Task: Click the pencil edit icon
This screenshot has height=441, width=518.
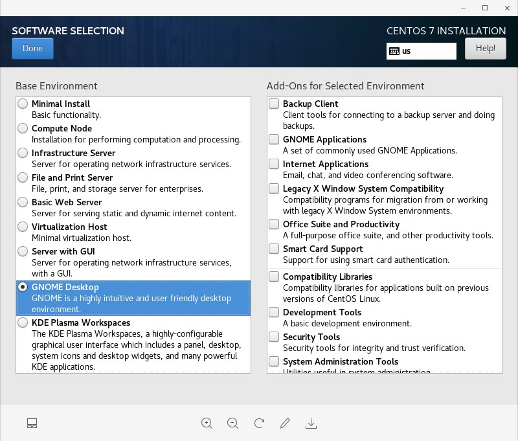Action: click(x=285, y=423)
